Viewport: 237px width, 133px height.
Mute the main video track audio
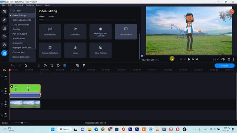click(6, 104)
